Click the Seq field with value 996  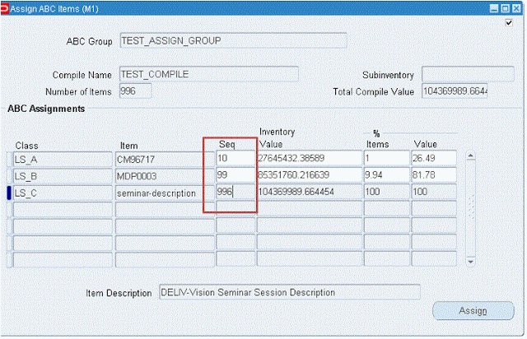236,192
